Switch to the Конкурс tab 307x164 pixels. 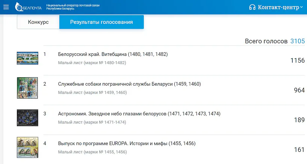[x=38, y=22]
